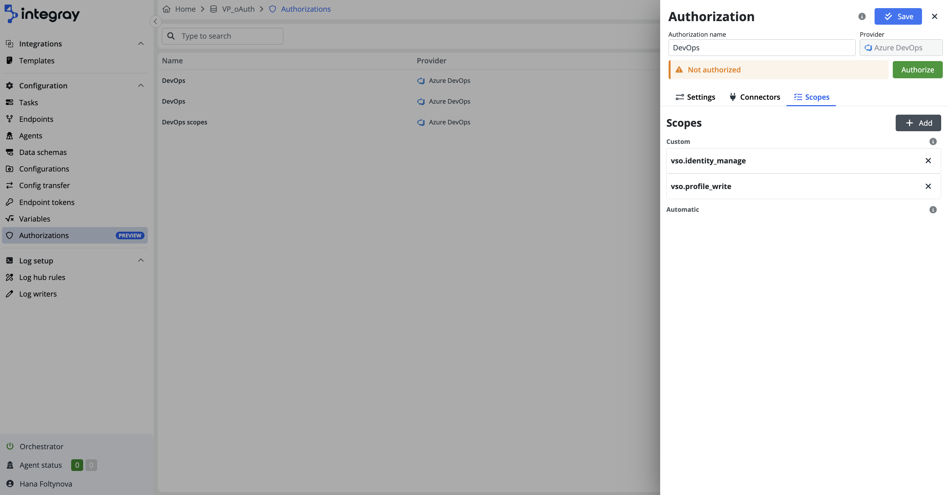
Task: Collapse the Log setup section
Action: click(x=141, y=260)
